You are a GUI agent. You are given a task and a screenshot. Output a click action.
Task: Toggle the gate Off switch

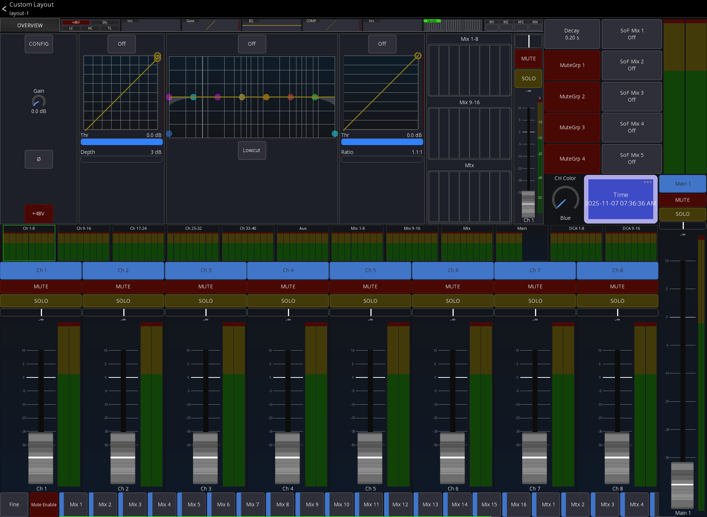(122, 44)
